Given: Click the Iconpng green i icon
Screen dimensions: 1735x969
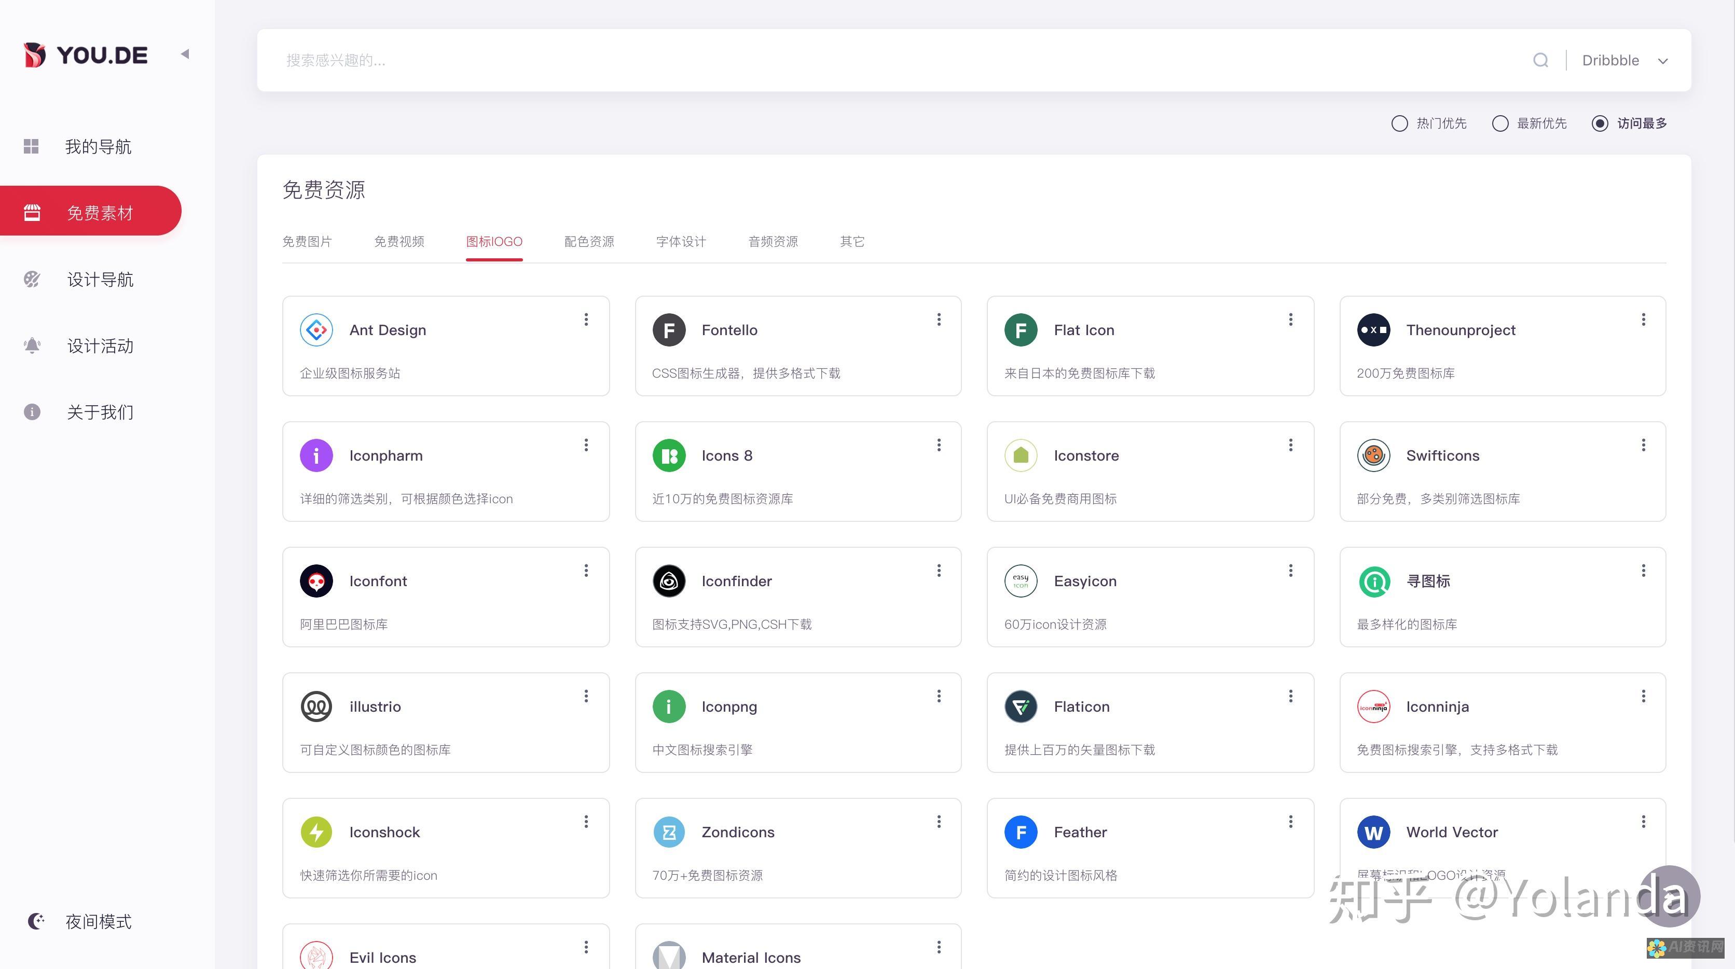Looking at the screenshot, I should point(669,707).
